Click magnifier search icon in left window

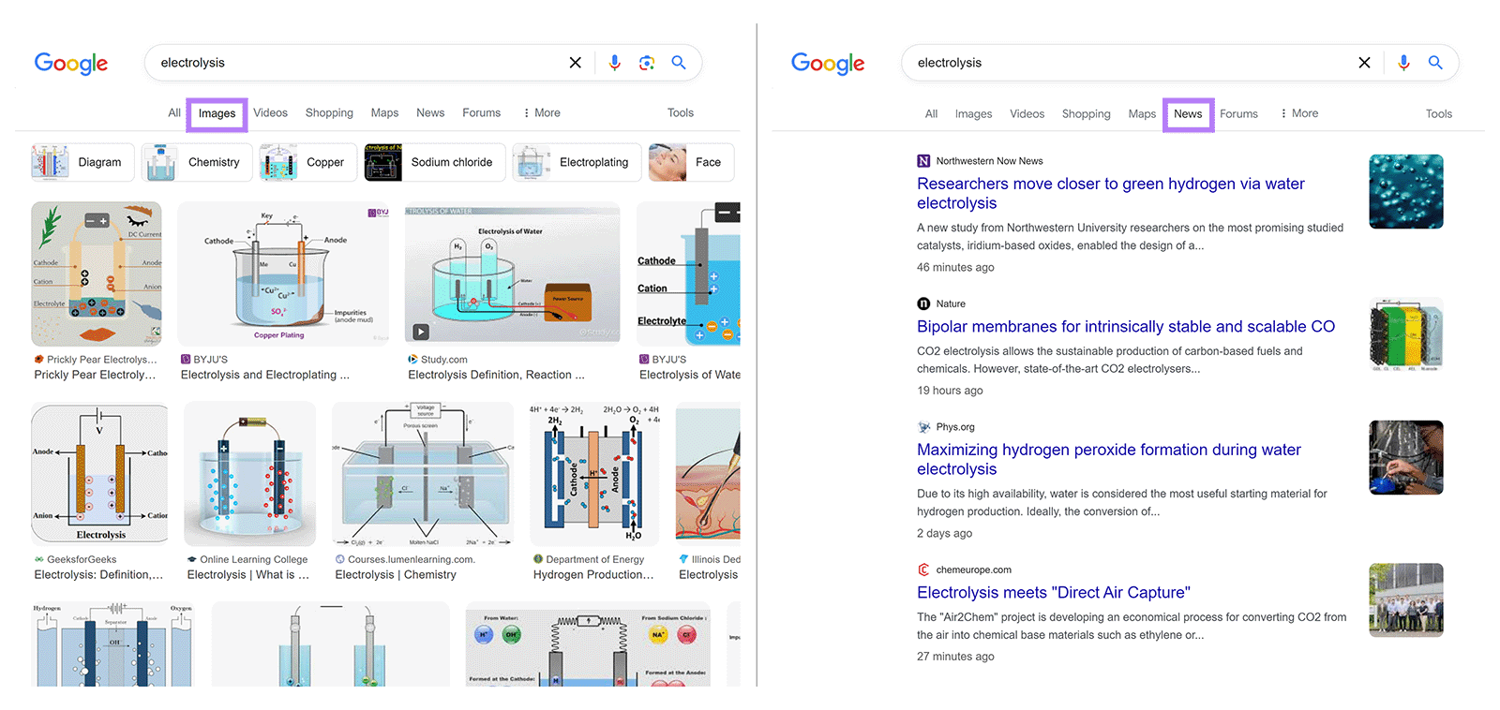click(679, 63)
